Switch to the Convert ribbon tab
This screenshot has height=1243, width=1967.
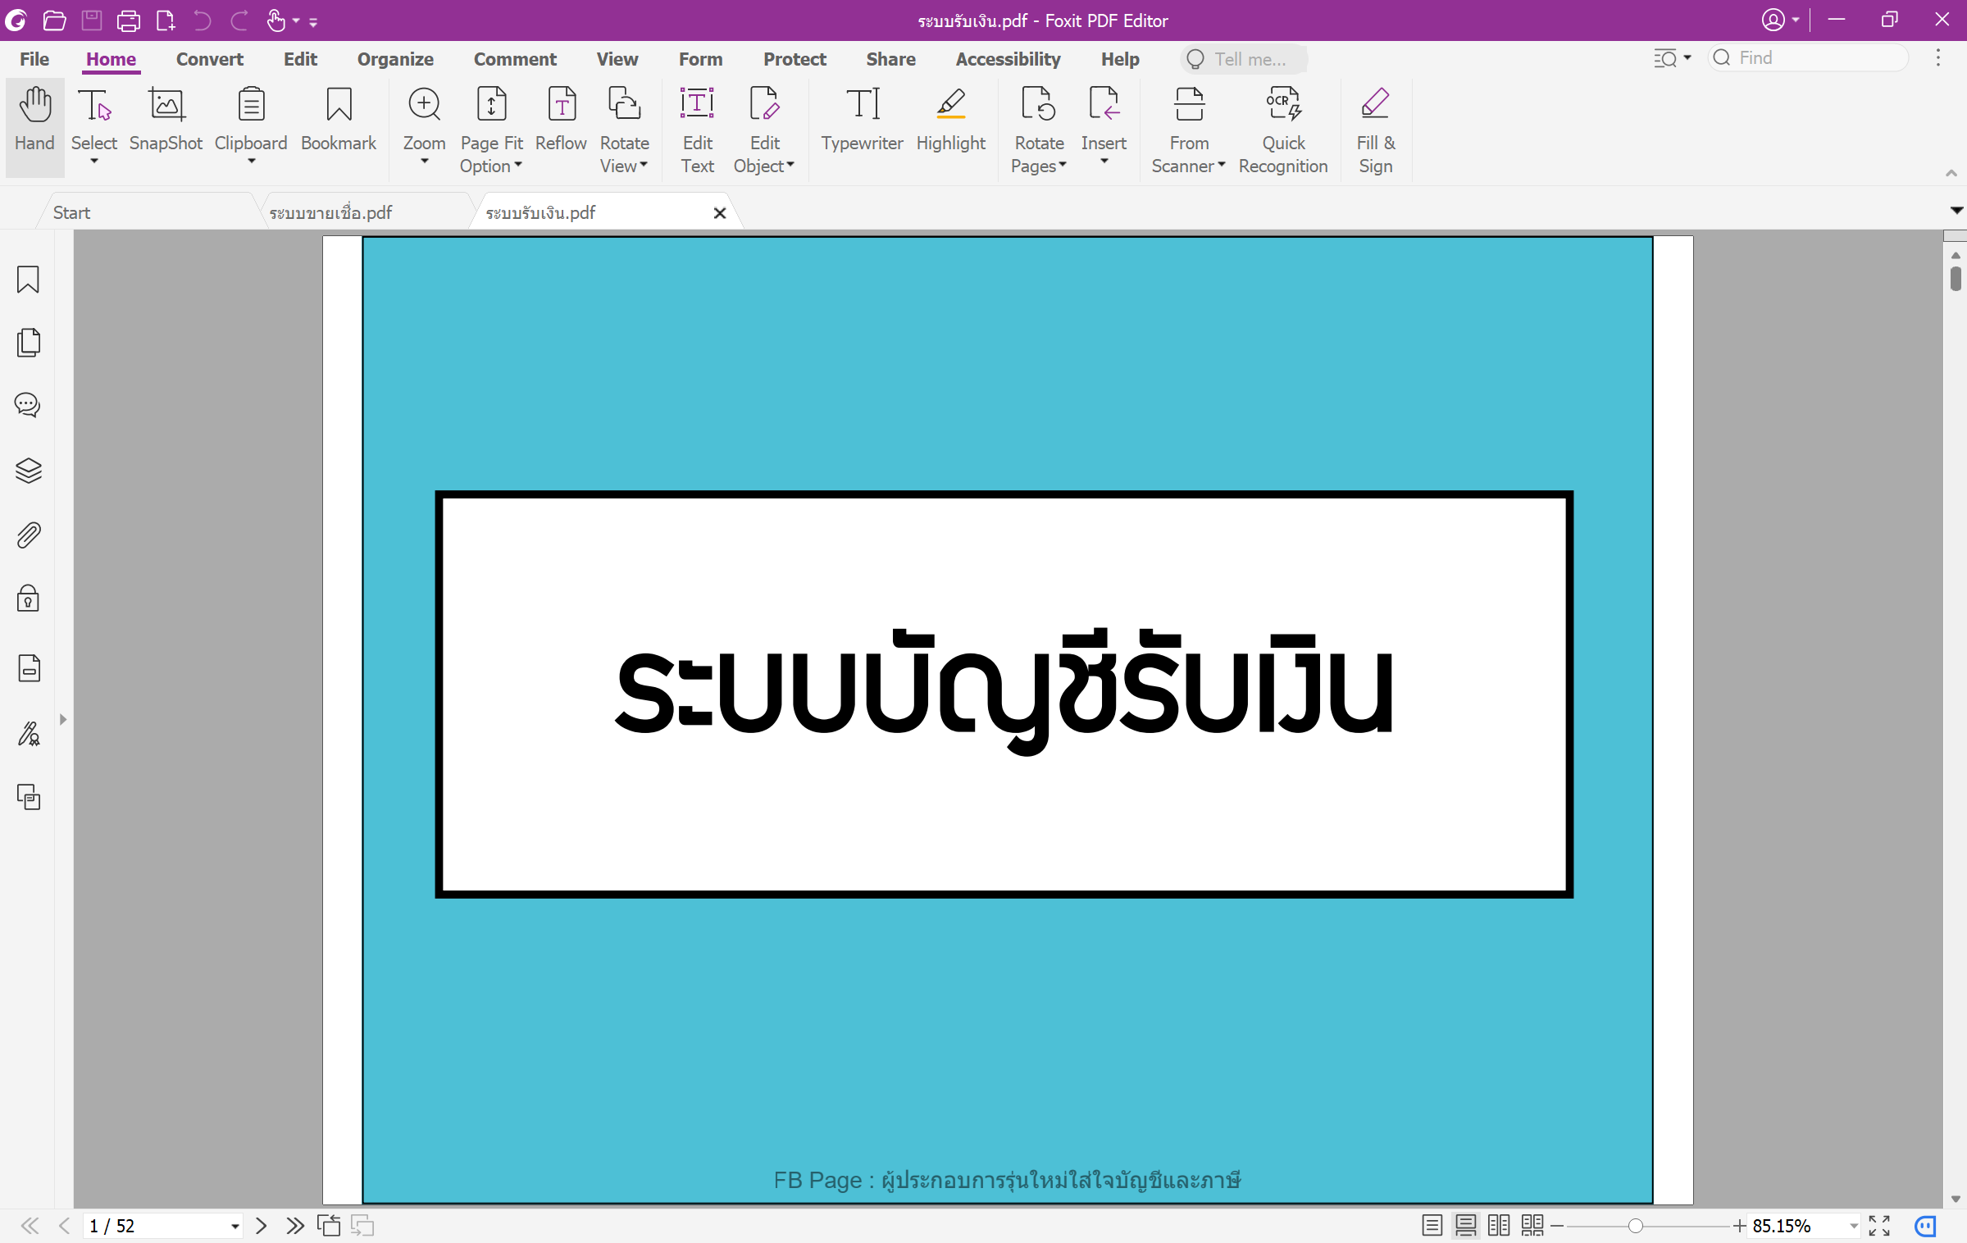click(x=210, y=59)
